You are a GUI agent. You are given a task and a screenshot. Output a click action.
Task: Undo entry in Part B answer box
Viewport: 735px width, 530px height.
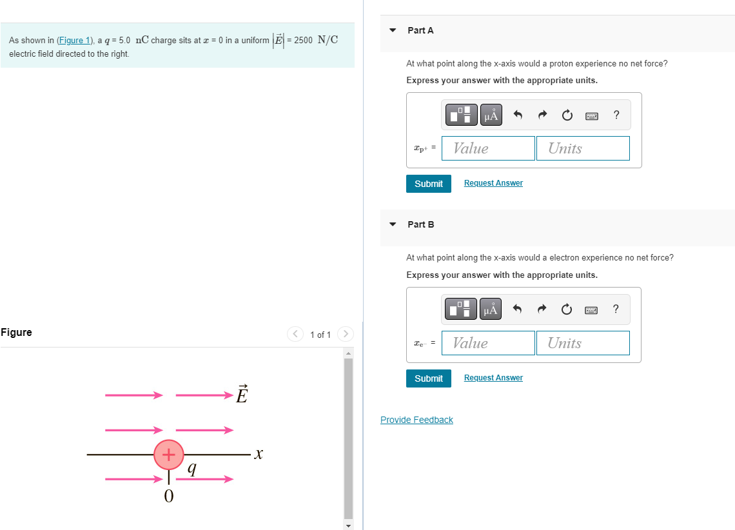click(x=517, y=309)
